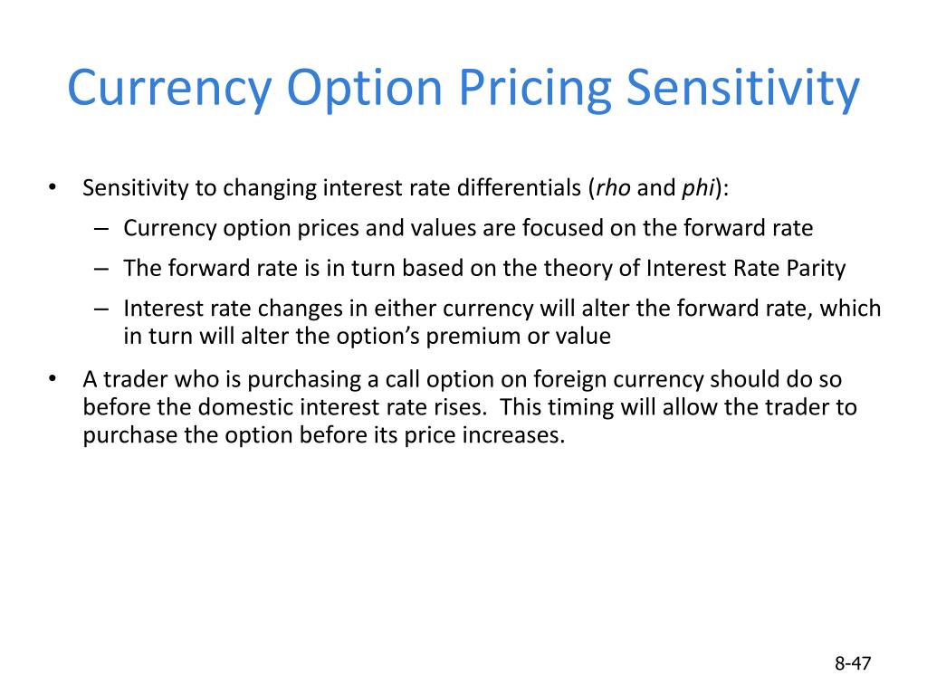
Task: Click the line starting Interest rate changes in either
Action: pos(502,309)
